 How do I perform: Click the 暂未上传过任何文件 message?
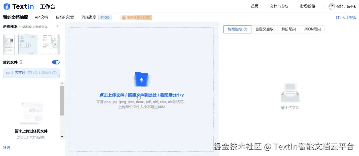coord(31,131)
